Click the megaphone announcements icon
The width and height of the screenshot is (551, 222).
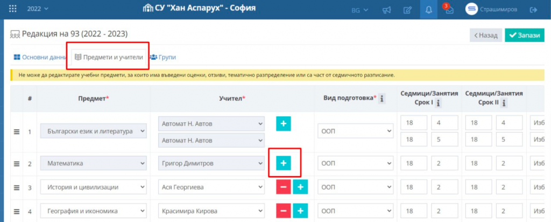point(386,10)
